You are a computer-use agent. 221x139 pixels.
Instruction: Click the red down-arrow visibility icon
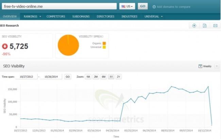5,46
